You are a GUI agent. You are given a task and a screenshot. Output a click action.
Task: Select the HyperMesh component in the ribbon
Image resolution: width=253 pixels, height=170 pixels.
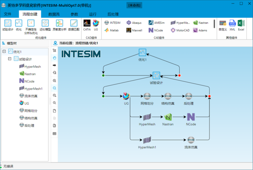click(180, 23)
